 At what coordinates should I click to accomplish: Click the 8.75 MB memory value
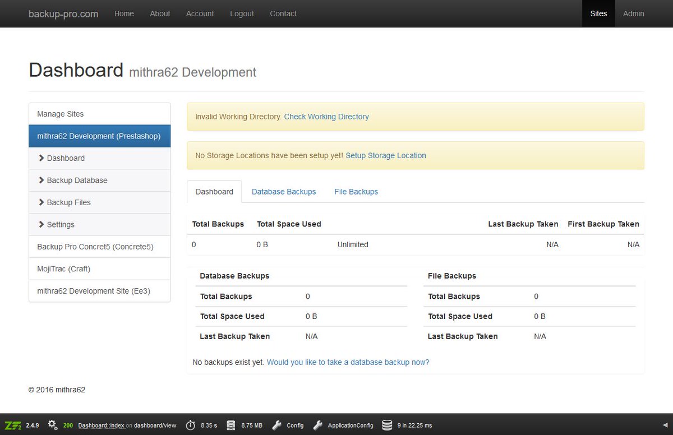pos(252,425)
